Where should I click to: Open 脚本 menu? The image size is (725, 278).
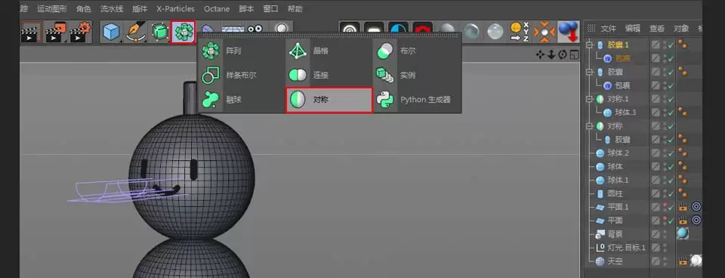(x=246, y=9)
